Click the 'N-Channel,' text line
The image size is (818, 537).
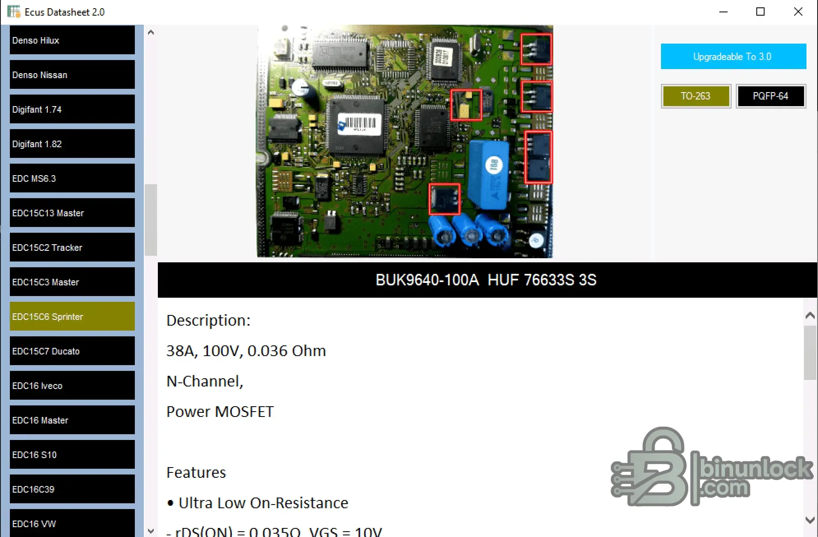(x=205, y=381)
